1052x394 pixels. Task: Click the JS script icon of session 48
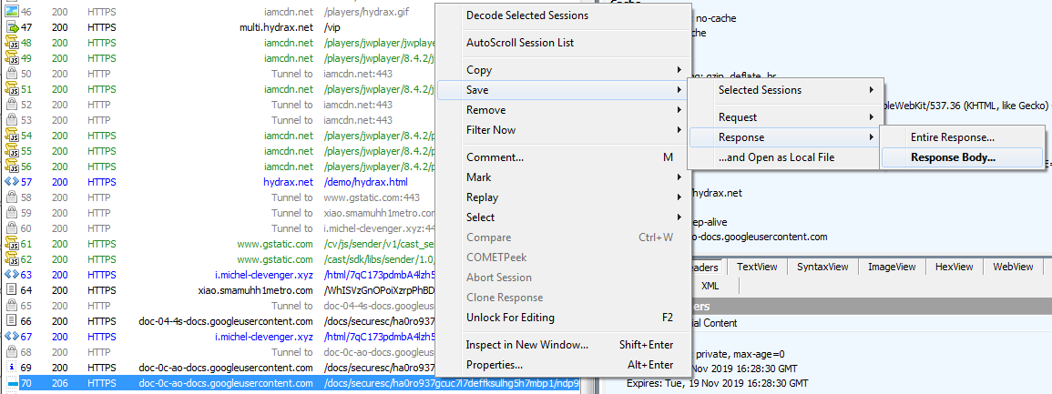click(x=12, y=43)
